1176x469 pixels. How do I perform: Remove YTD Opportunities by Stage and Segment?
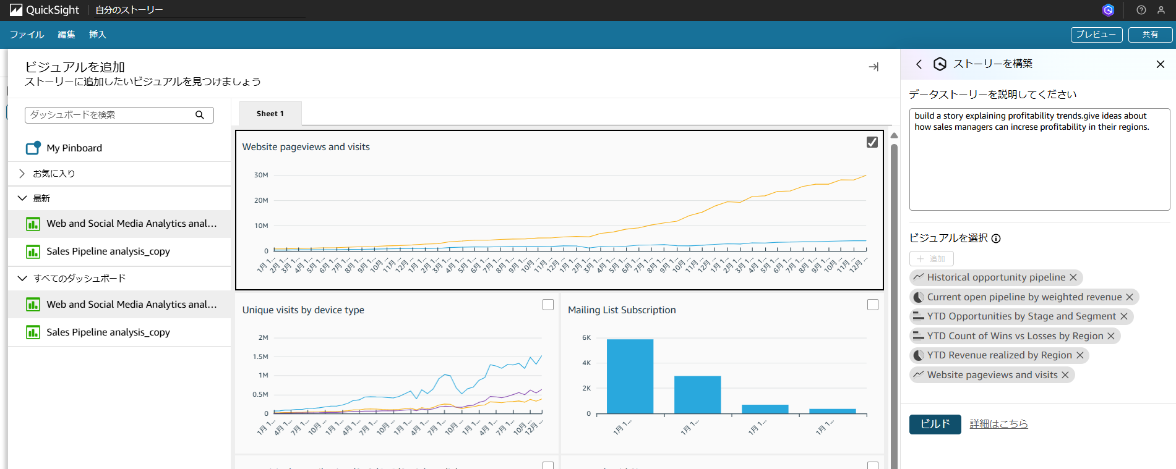coord(1124,316)
